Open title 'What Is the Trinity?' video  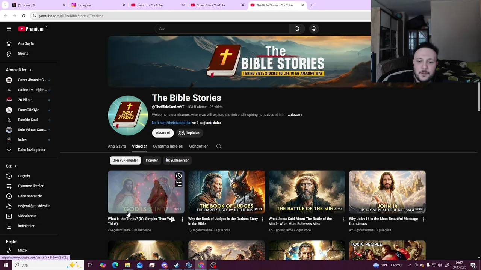(x=141, y=221)
